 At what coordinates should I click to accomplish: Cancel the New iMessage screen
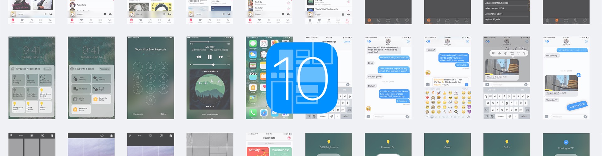coord(347,41)
